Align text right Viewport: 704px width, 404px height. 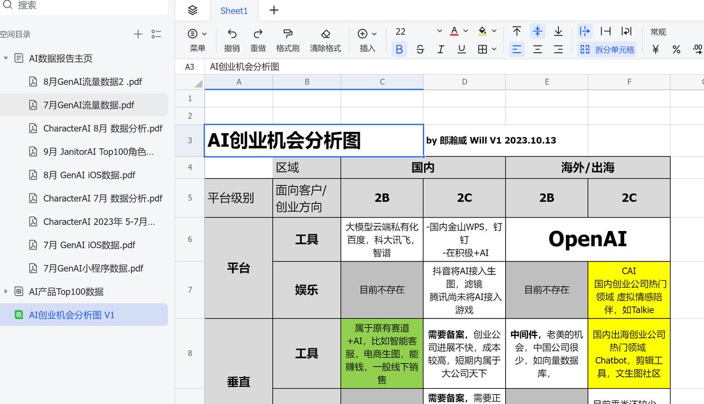pos(559,49)
